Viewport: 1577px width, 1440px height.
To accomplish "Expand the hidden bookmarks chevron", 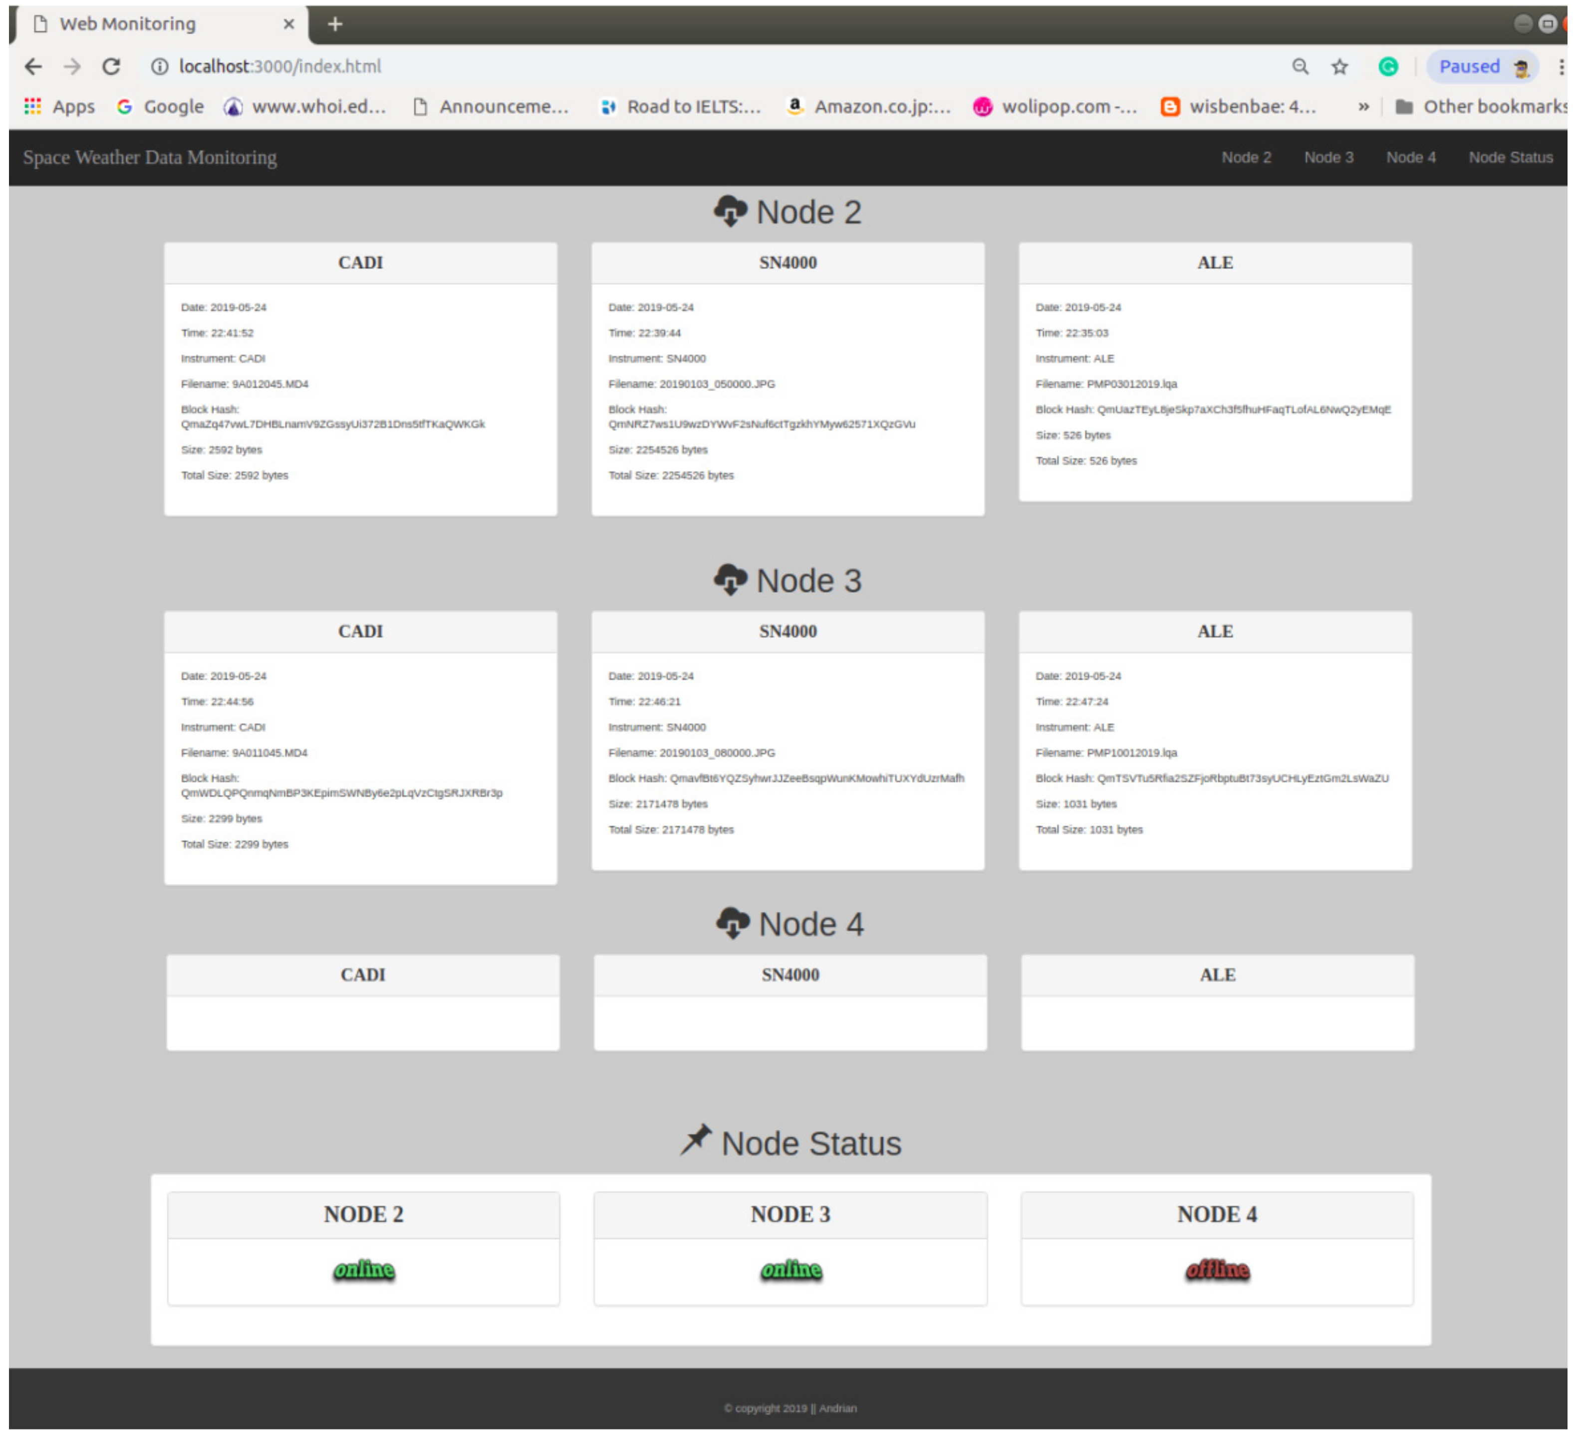I will (1363, 106).
